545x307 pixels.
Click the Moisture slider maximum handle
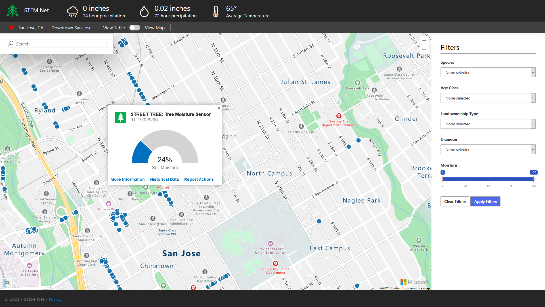pyautogui.click(x=534, y=179)
